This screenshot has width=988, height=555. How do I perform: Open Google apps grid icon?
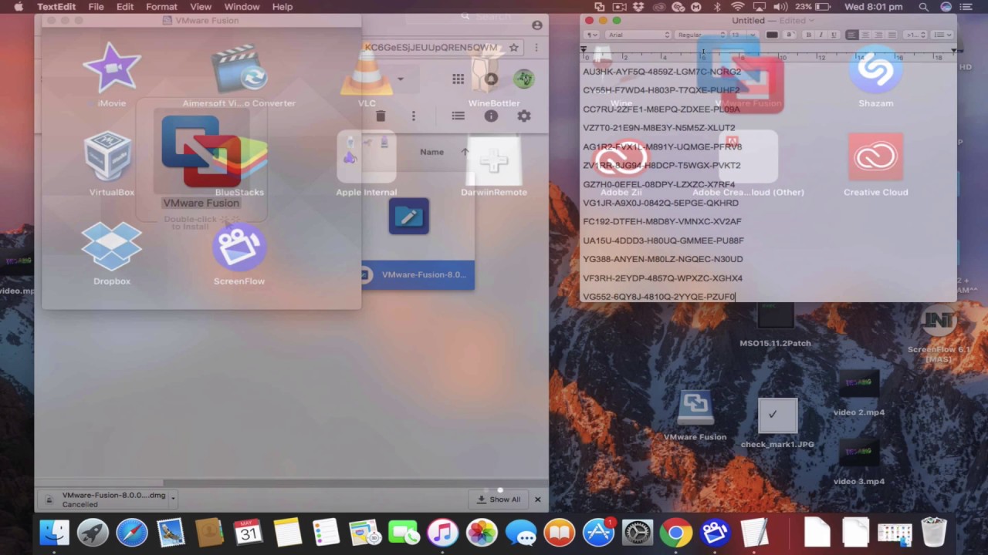coord(458,79)
